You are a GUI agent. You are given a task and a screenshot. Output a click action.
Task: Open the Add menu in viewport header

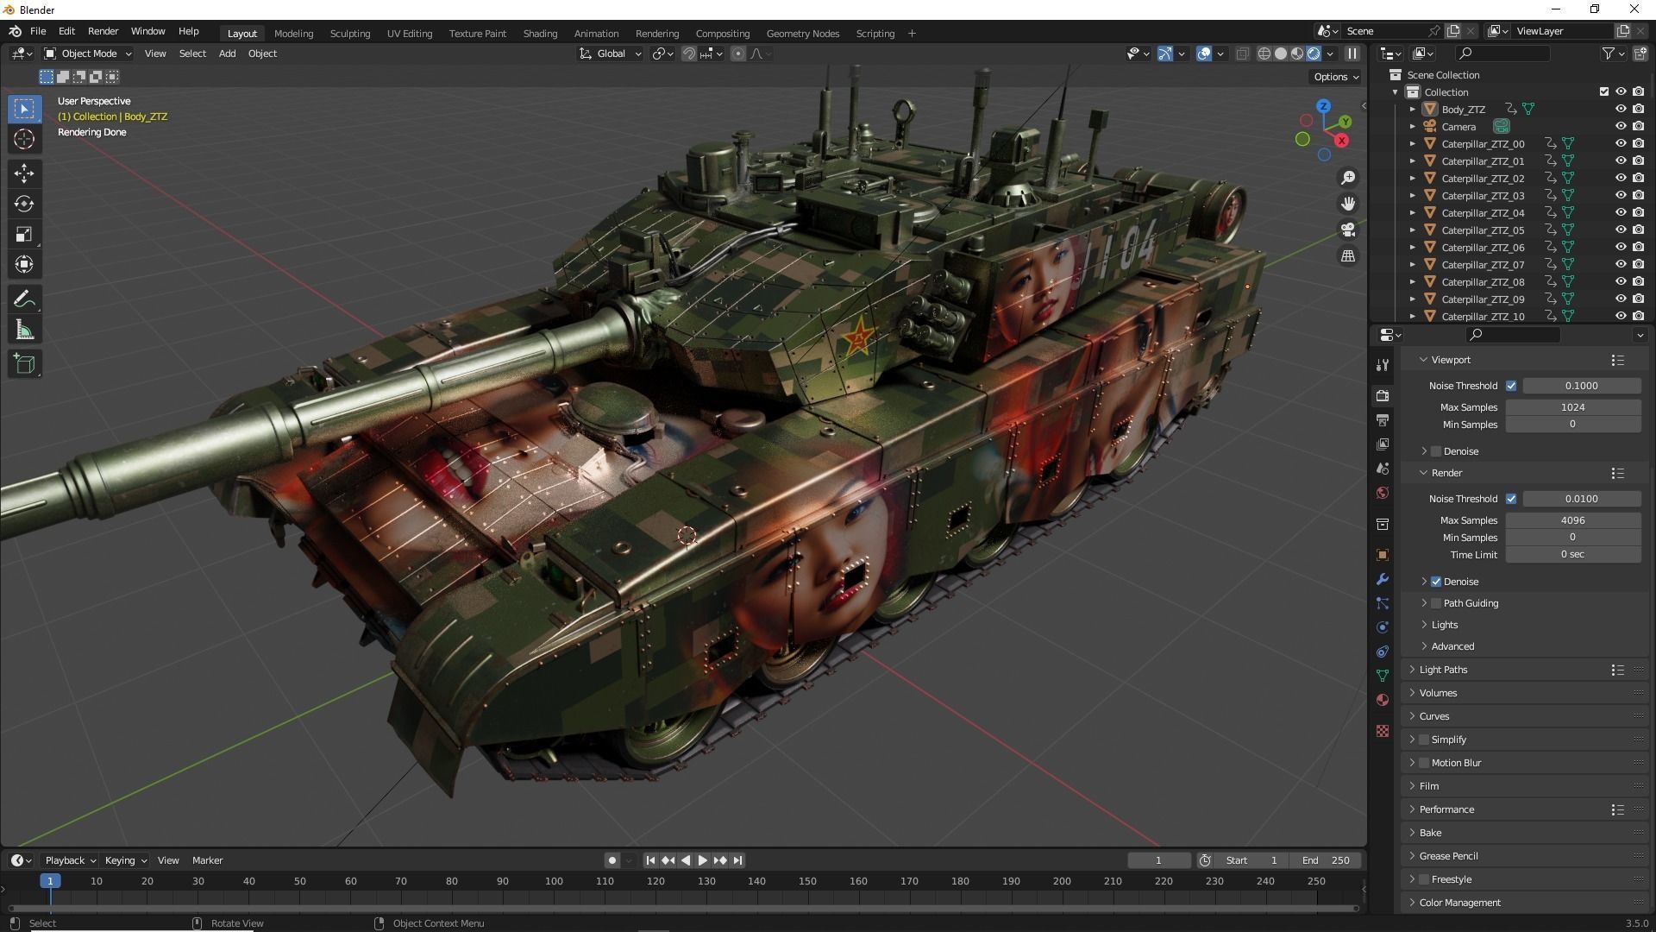(x=227, y=54)
